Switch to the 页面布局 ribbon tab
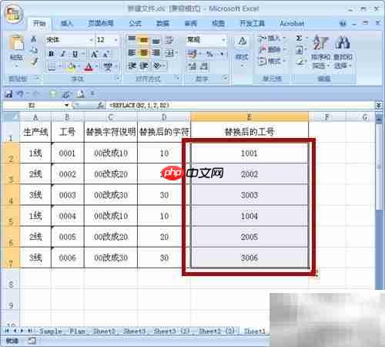This screenshot has height=347, width=385. tap(101, 24)
